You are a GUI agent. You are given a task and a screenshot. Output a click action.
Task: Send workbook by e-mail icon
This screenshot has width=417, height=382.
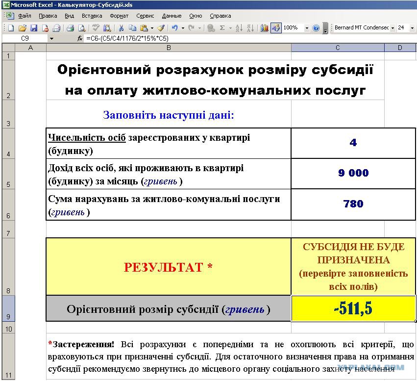click(57, 28)
